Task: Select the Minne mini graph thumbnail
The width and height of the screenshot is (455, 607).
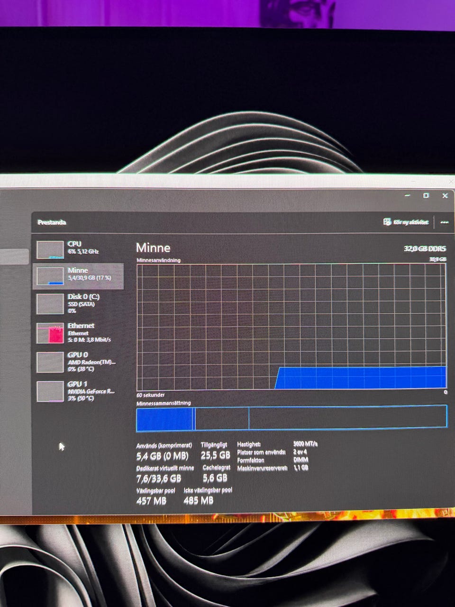Action: coord(50,276)
